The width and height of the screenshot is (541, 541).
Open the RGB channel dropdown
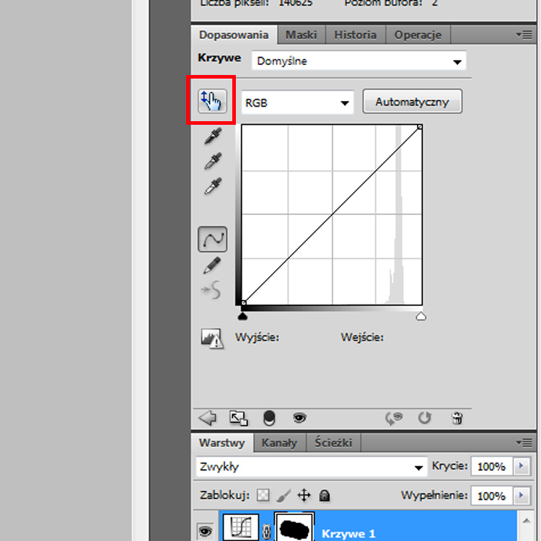[297, 103]
